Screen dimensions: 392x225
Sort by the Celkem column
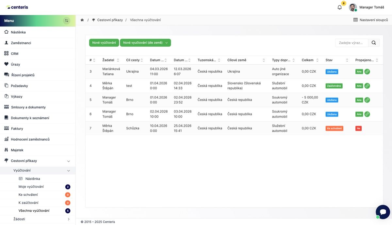click(317, 60)
